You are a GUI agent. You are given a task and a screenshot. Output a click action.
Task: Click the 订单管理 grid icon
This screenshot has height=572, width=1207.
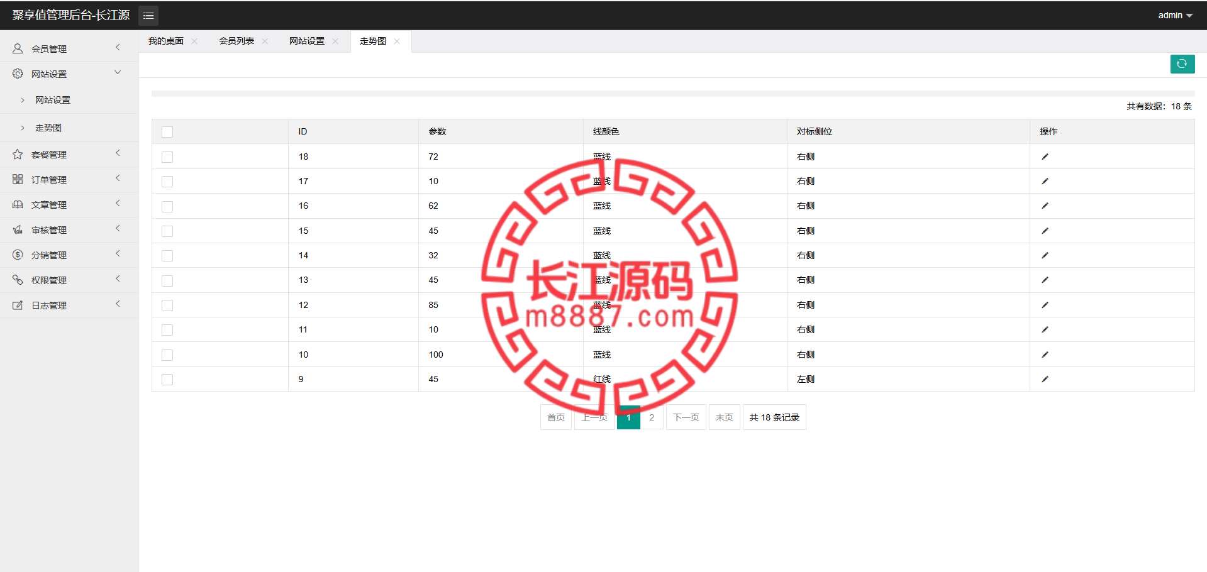[18, 179]
